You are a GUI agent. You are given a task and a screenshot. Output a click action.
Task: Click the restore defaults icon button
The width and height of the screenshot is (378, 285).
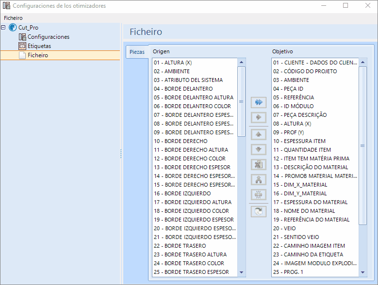tap(259, 211)
